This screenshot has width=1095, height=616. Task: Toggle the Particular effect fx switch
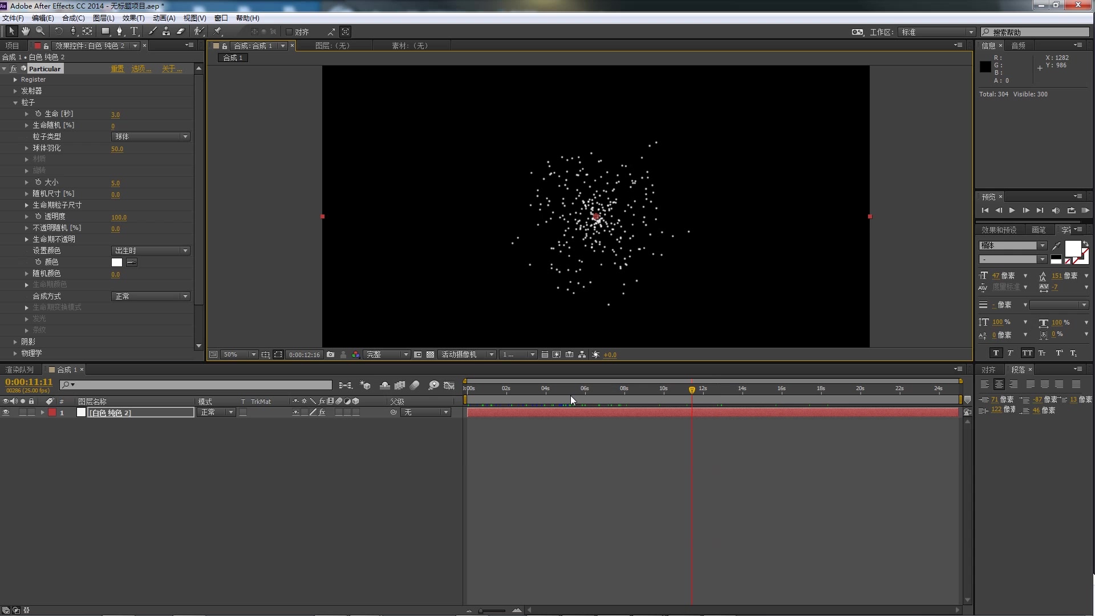tap(13, 68)
